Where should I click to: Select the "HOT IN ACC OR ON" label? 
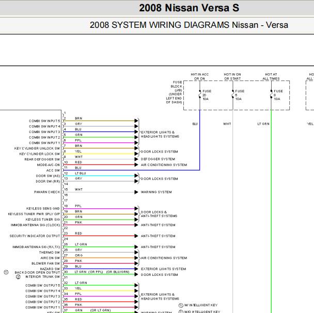point(199,77)
